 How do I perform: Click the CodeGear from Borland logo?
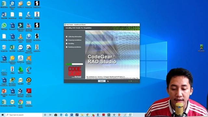(x=74, y=72)
